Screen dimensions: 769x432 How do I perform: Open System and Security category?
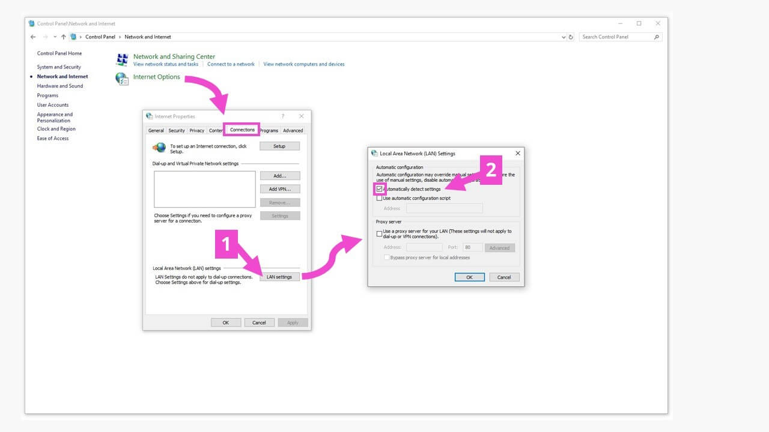[x=59, y=67]
